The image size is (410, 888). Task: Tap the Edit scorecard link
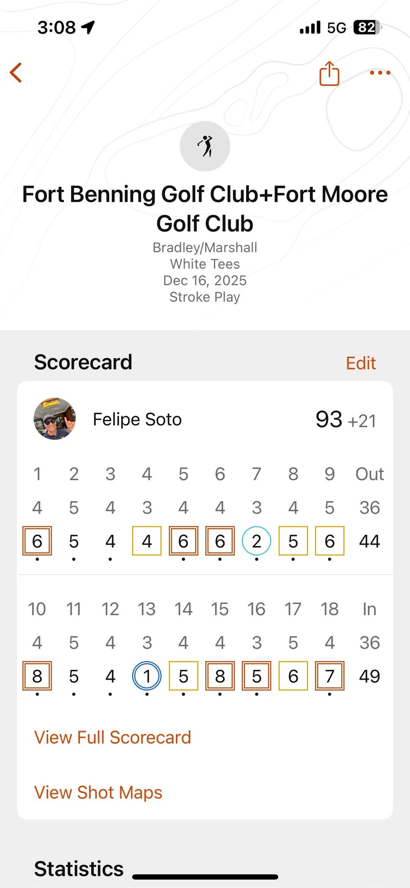(361, 363)
